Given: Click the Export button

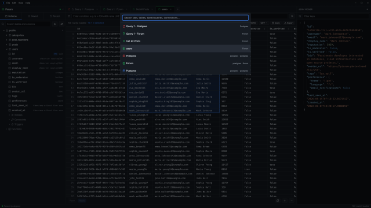Looking at the screenshot, I should click(289, 23).
